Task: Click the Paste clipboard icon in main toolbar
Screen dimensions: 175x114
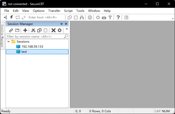Action: click(x=76, y=17)
